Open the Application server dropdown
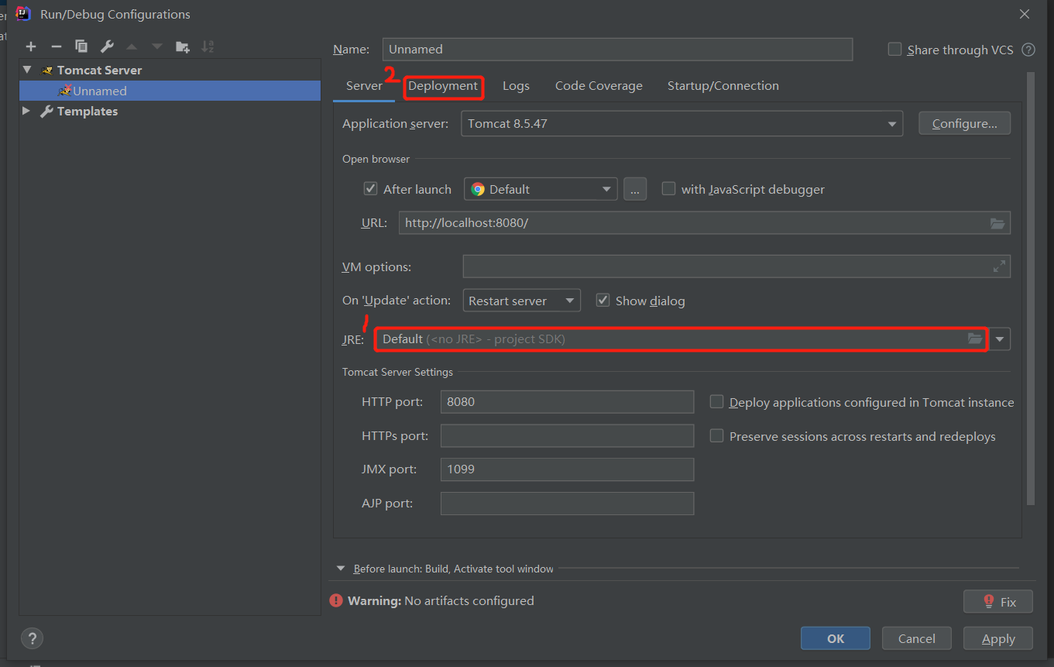Viewport: 1054px width, 667px height. pos(681,124)
